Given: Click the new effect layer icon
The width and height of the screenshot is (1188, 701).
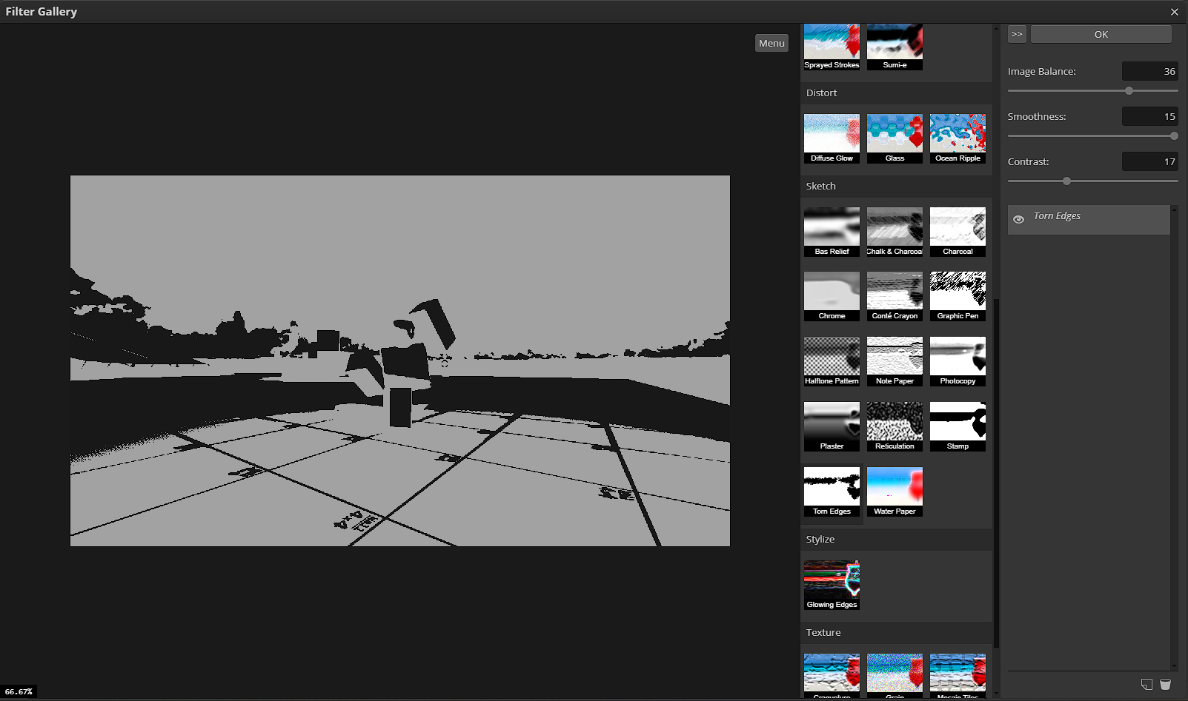Looking at the screenshot, I should click(x=1147, y=685).
